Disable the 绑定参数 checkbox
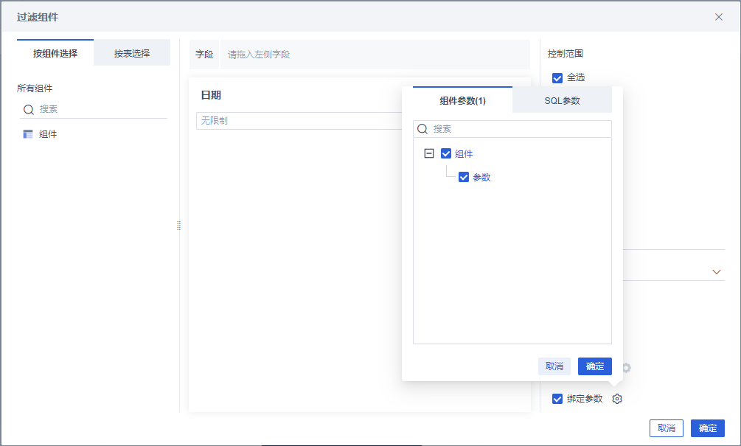The height and width of the screenshot is (446, 741). click(x=557, y=399)
